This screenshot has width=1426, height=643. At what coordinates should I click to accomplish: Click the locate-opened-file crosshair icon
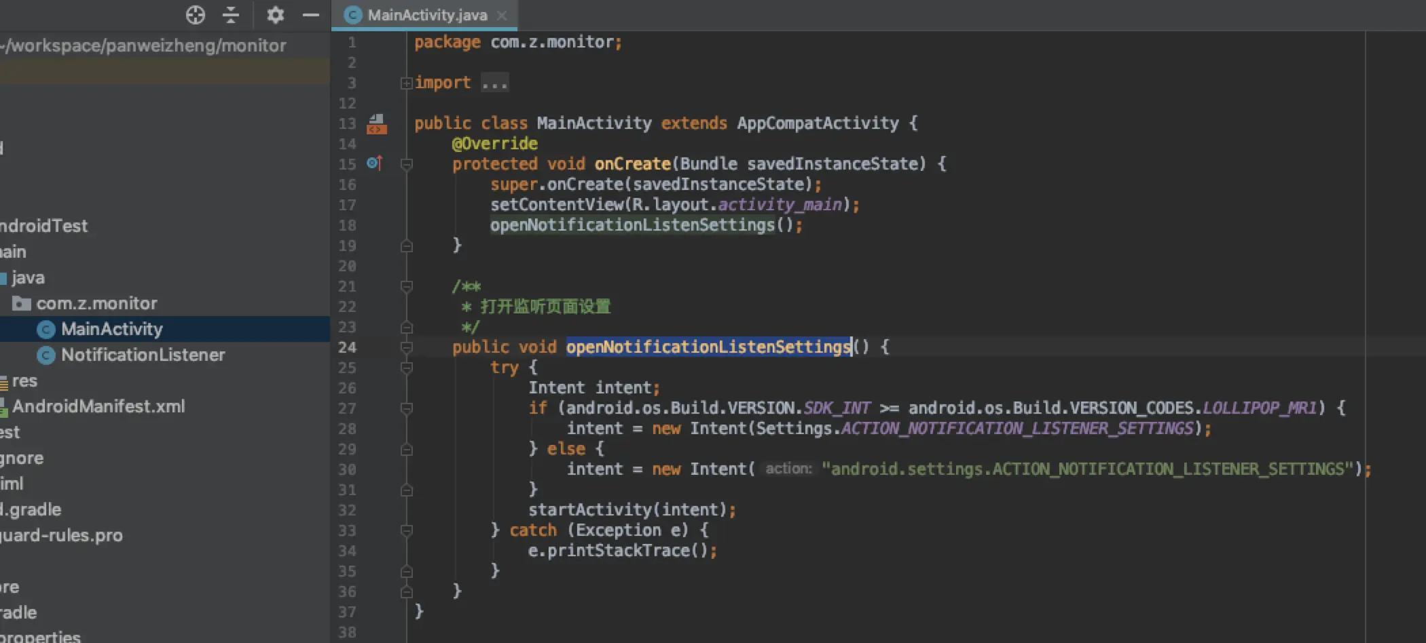pos(196,15)
